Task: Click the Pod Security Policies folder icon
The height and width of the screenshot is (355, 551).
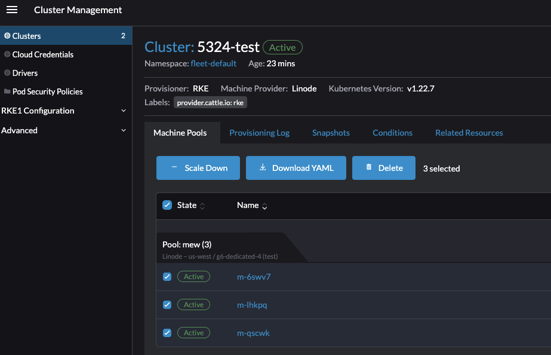Action: [7, 91]
